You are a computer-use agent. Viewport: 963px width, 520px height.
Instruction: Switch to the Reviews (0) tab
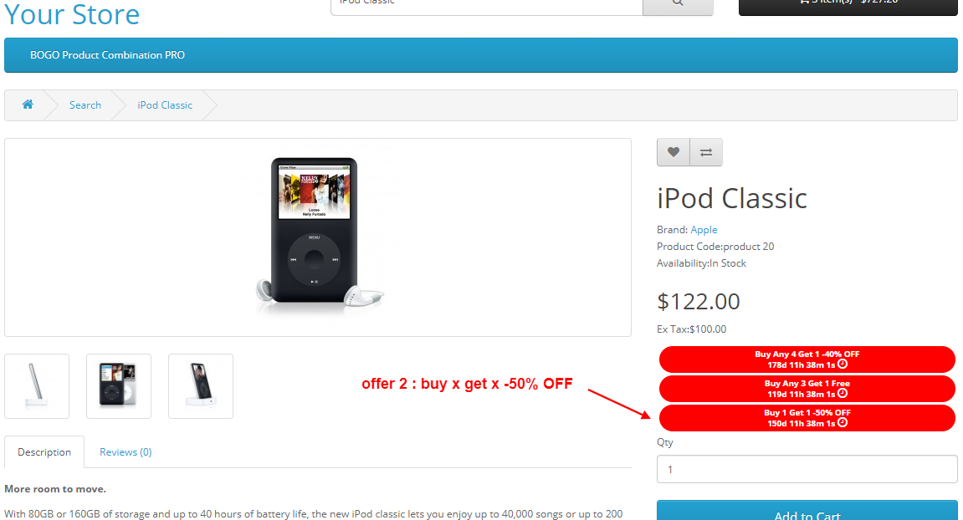(x=125, y=451)
